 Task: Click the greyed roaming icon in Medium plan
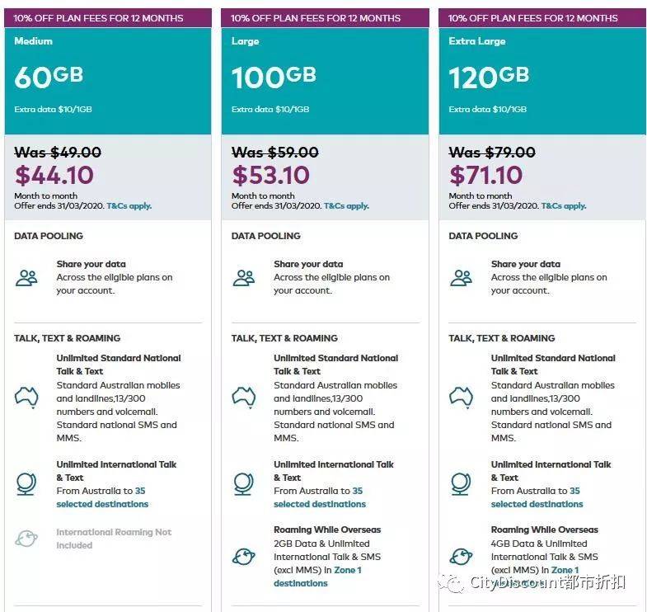[x=26, y=539]
